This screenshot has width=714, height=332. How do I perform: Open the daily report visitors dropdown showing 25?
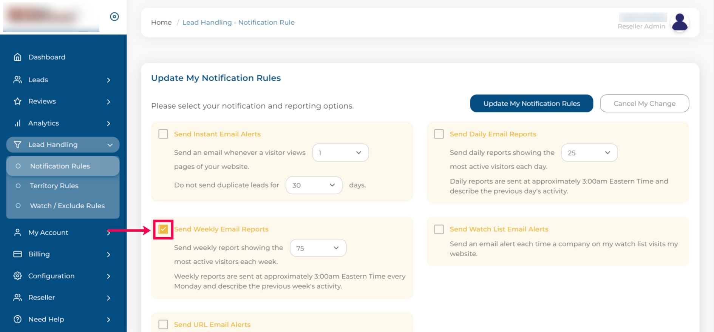click(x=589, y=153)
